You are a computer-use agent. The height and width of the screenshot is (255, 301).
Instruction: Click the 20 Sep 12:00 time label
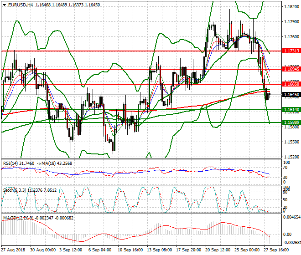coord(218,250)
